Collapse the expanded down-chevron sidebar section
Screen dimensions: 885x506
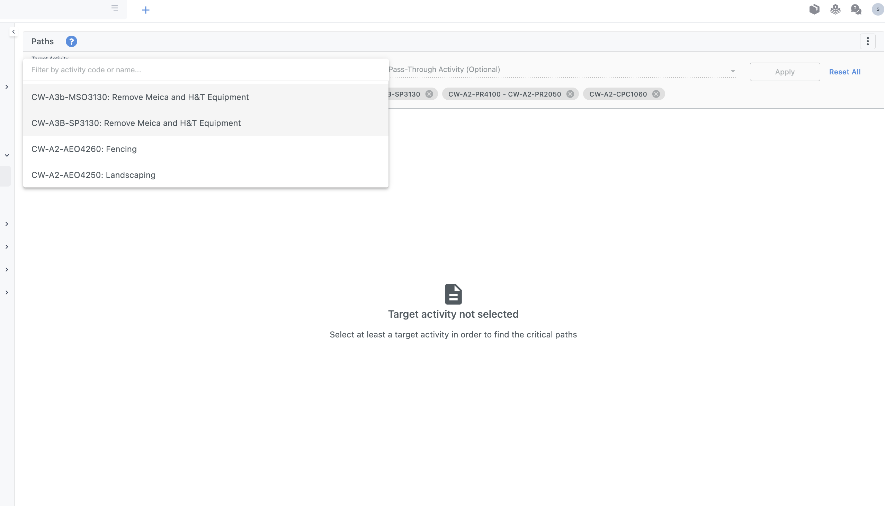click(7, 155)
